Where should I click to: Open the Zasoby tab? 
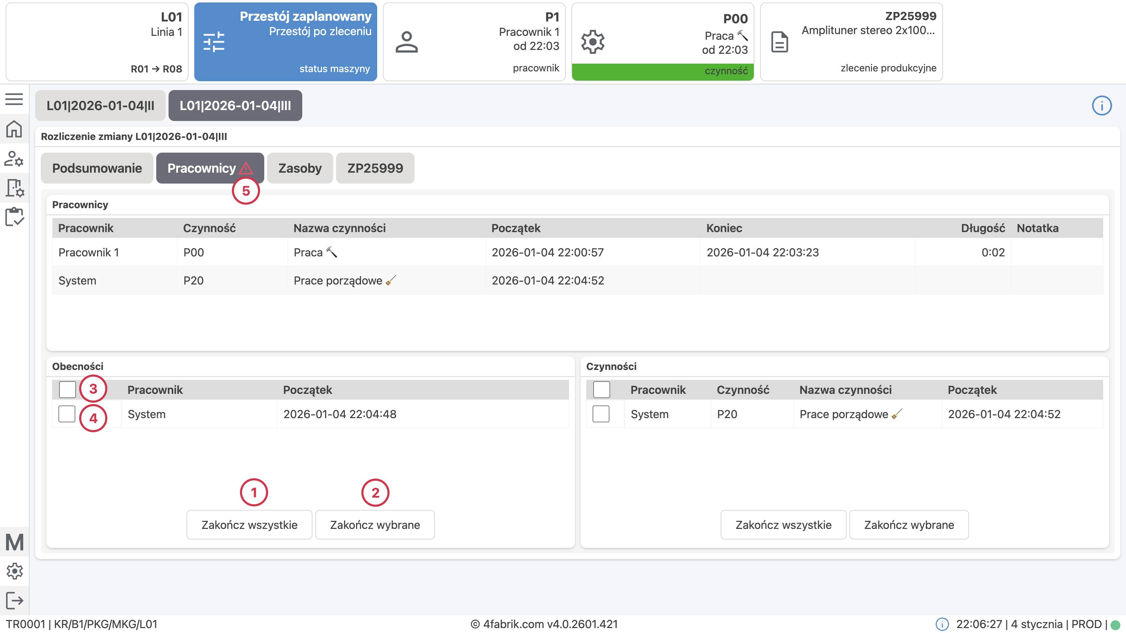300,168
